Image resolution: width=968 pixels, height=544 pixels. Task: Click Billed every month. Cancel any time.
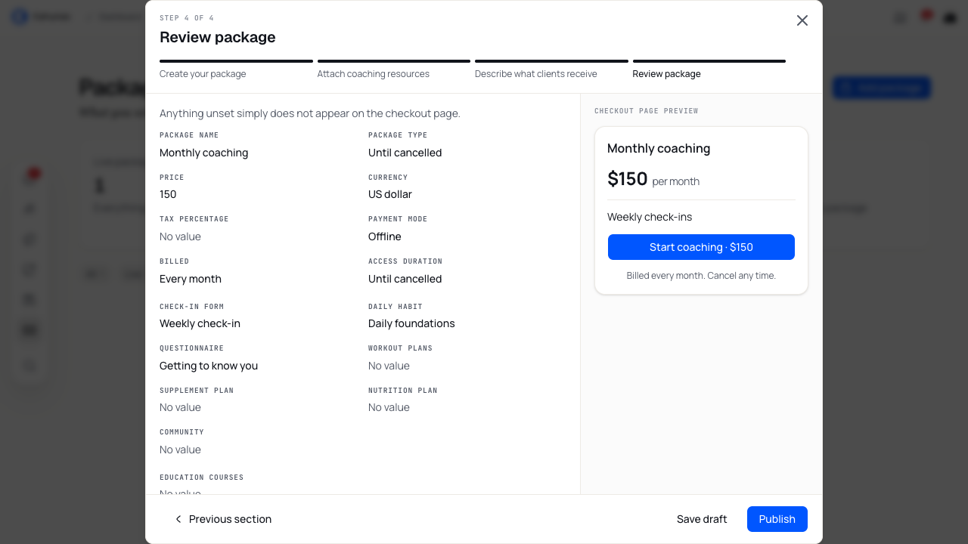[701, 276]
